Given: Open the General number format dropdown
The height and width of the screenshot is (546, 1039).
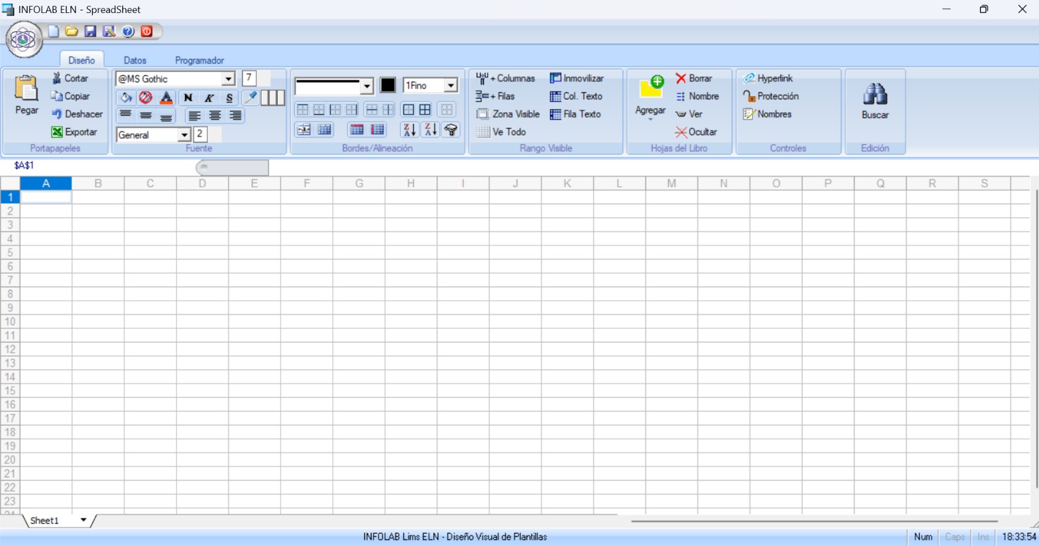Looking at the screenshot, I should click(184, 135).
